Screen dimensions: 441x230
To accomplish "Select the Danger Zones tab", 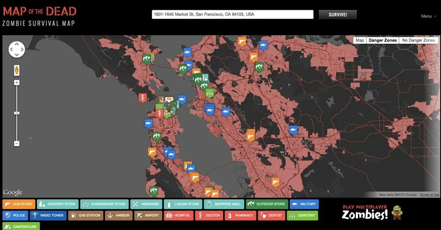I will (x=382, y=40).
